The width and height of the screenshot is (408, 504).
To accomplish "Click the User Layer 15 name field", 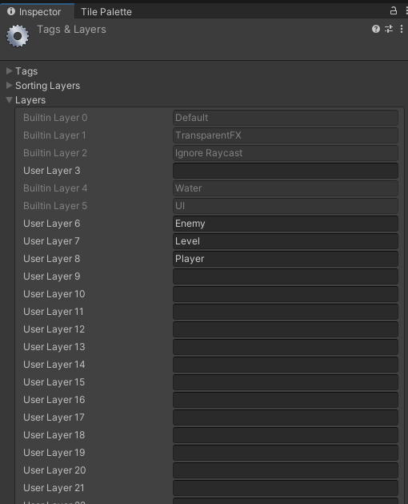I will click(286, 382).
